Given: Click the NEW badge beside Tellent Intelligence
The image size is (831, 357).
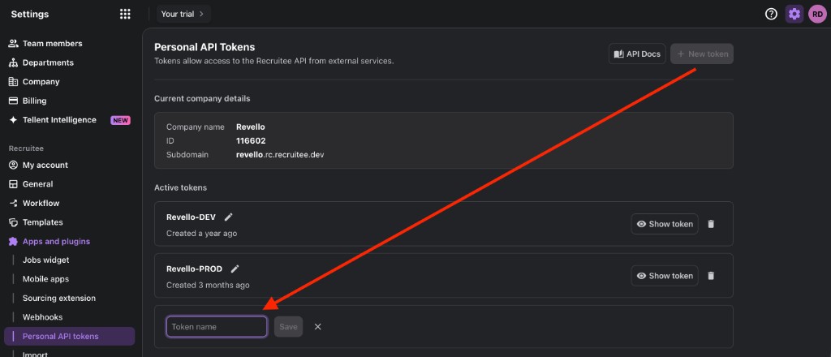Looking at the screenshot, I should pos(120,120).
